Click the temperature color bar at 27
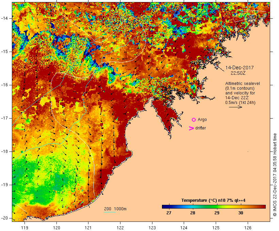The image size is (279, 231). click(169, 207)
